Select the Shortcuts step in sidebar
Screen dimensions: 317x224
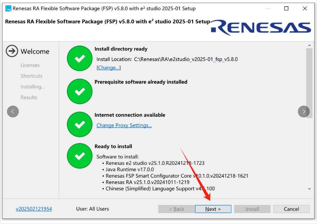[x=31, y=76]
